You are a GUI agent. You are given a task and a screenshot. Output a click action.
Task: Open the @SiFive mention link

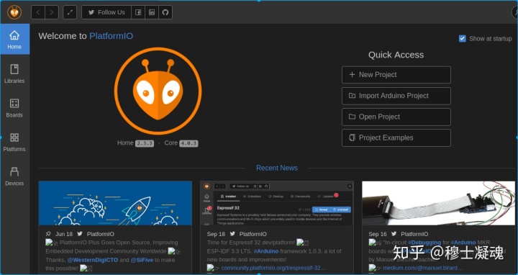tap(142, 260)
